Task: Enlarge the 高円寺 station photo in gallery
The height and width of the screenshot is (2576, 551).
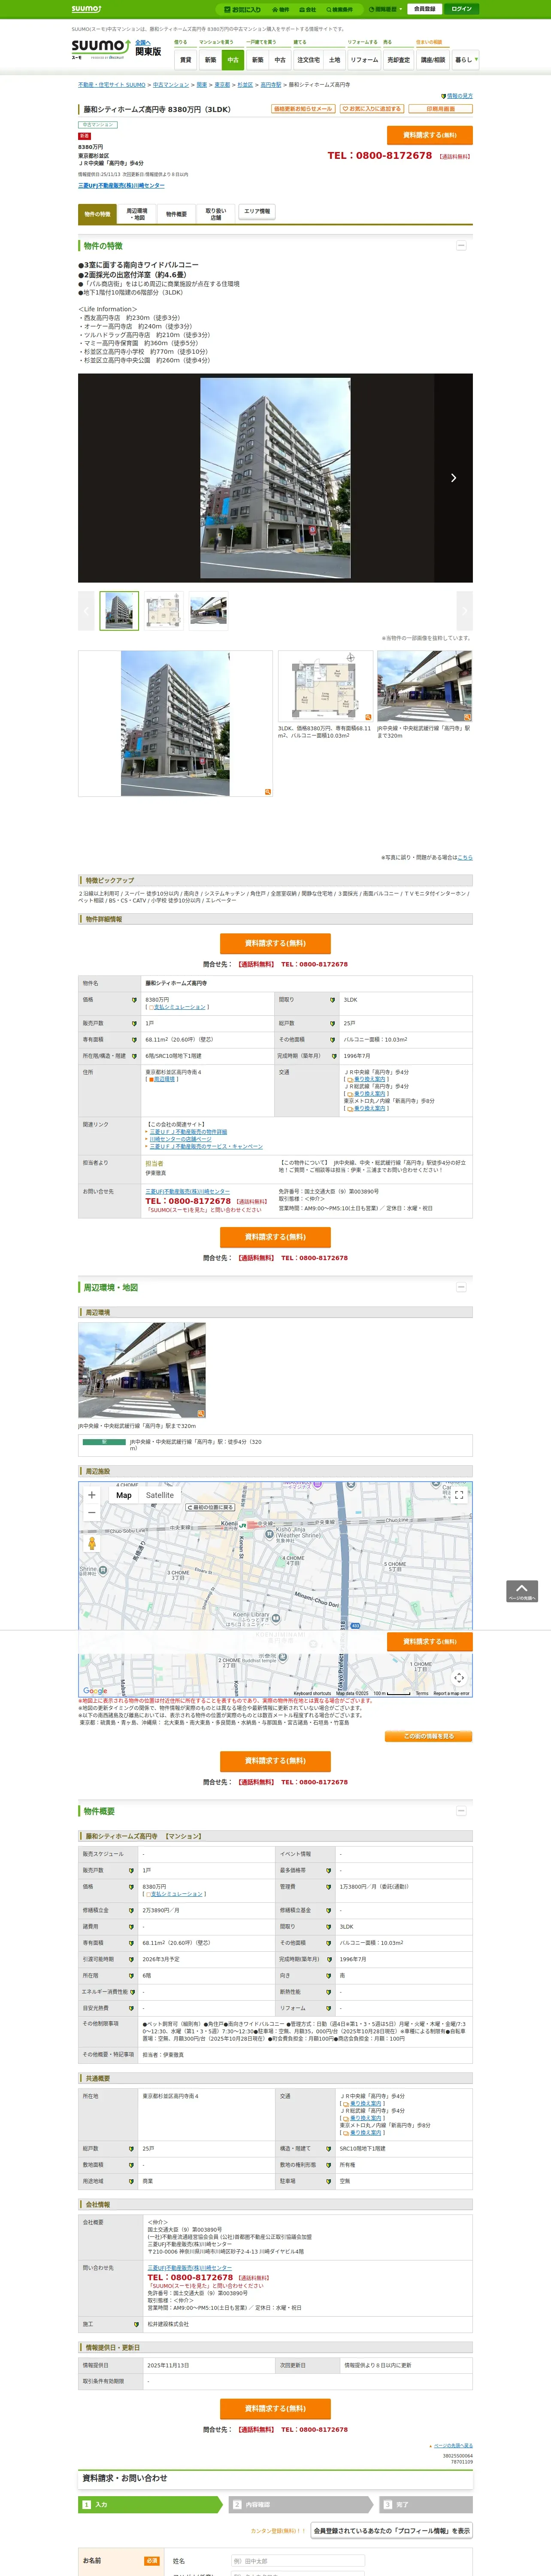Action: pos(424,686)
